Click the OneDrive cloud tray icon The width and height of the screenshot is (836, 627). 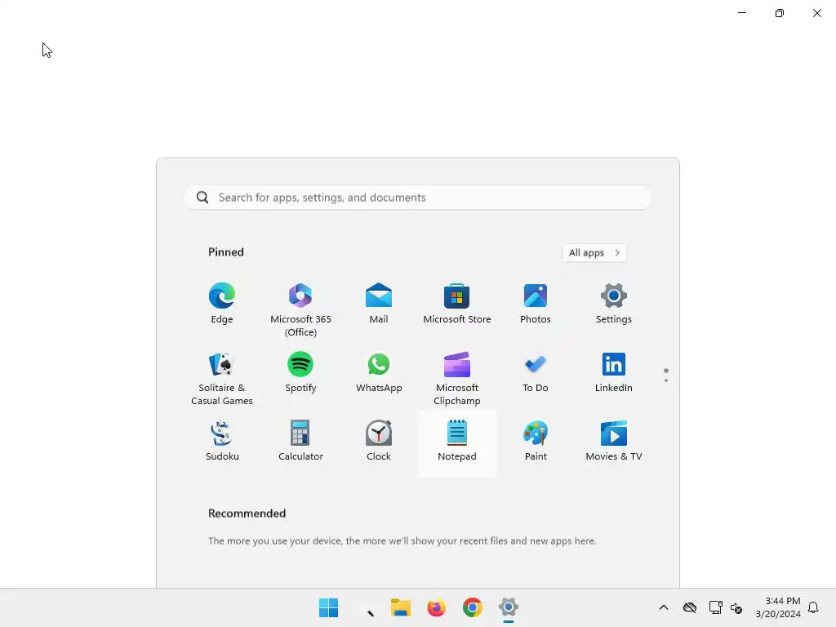click(689, 607)
